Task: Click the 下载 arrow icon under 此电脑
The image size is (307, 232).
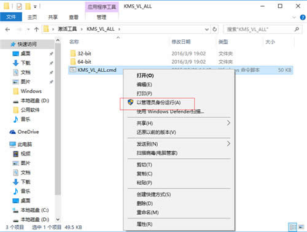Action: 16,182
